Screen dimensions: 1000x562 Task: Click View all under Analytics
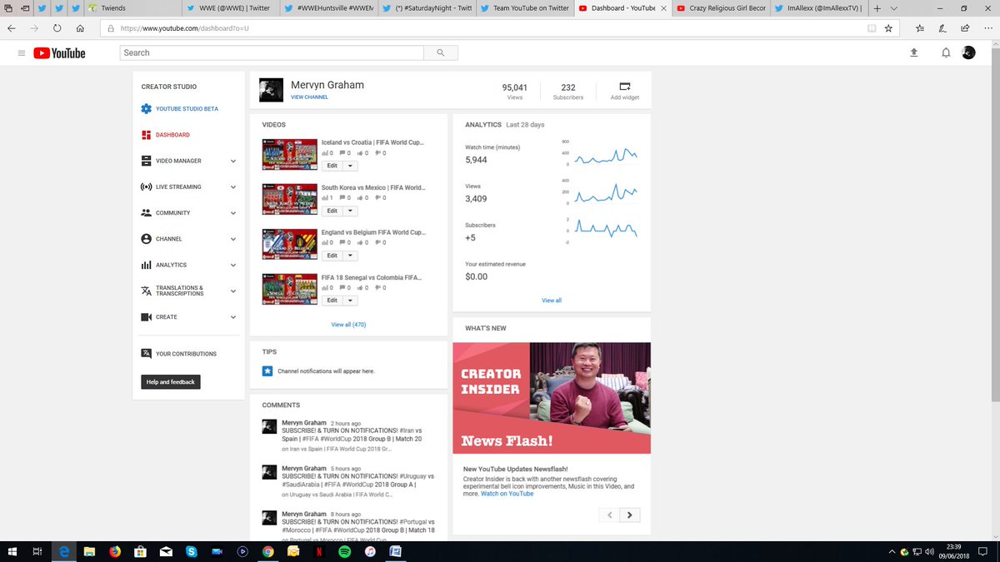click(552, 301)
